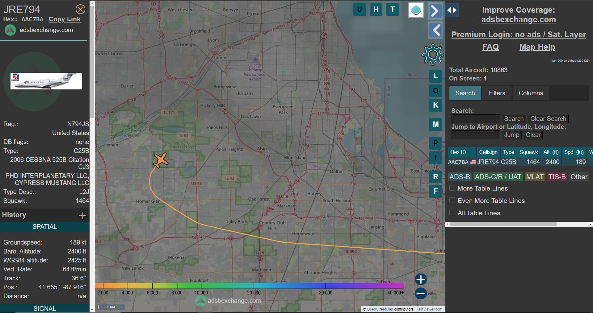The height and width of the screenshot is (313, 593).
Task: Sort table by Alt. (ft) column
Action: pos(551,152)
